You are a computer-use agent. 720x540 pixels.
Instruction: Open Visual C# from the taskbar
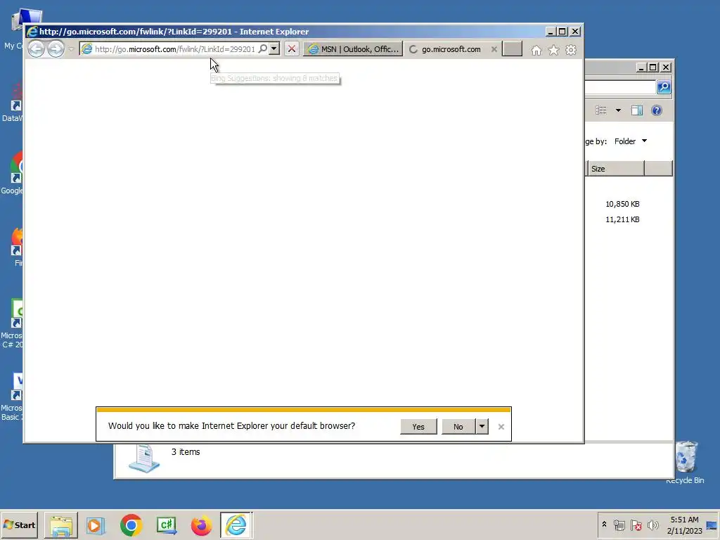[x=166, y=525]
